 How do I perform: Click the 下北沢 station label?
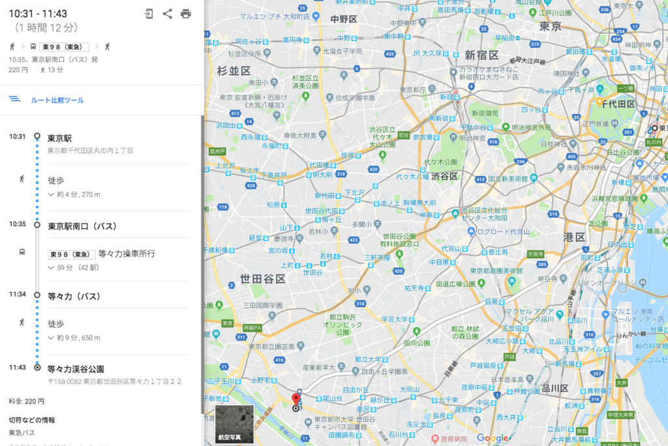(354, 192)
